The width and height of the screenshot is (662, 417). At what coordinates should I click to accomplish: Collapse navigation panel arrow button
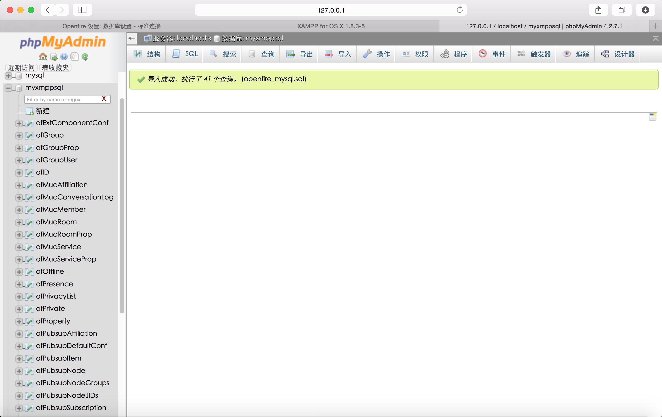(x=132, y=38)
